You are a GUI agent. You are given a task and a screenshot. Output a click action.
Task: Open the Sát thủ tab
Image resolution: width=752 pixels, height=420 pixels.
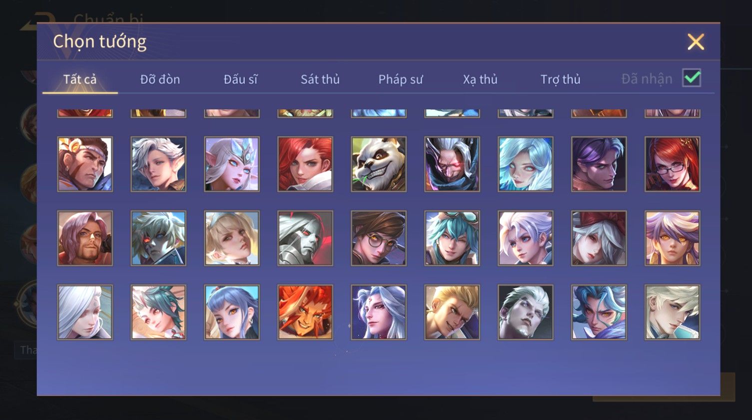[320, 79]
